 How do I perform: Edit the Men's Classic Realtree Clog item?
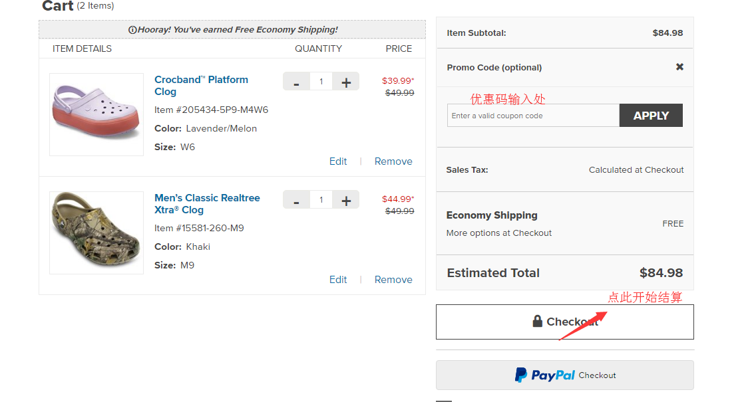pyautogui.click(x=338, y=280)
